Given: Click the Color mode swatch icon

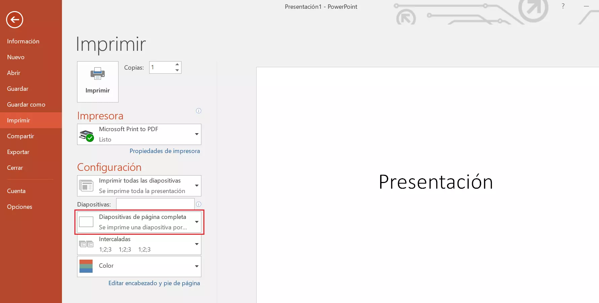Looking at the screenshot, I should tap(86, 266).
